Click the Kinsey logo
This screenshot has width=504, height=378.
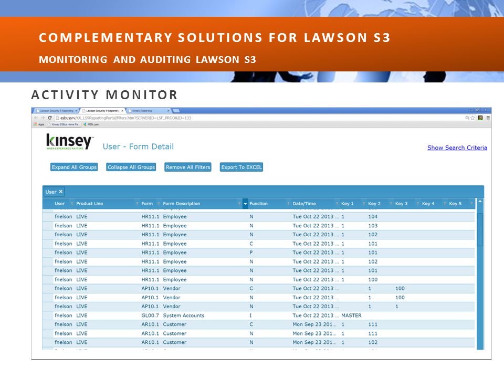click(x=70, y=142)
